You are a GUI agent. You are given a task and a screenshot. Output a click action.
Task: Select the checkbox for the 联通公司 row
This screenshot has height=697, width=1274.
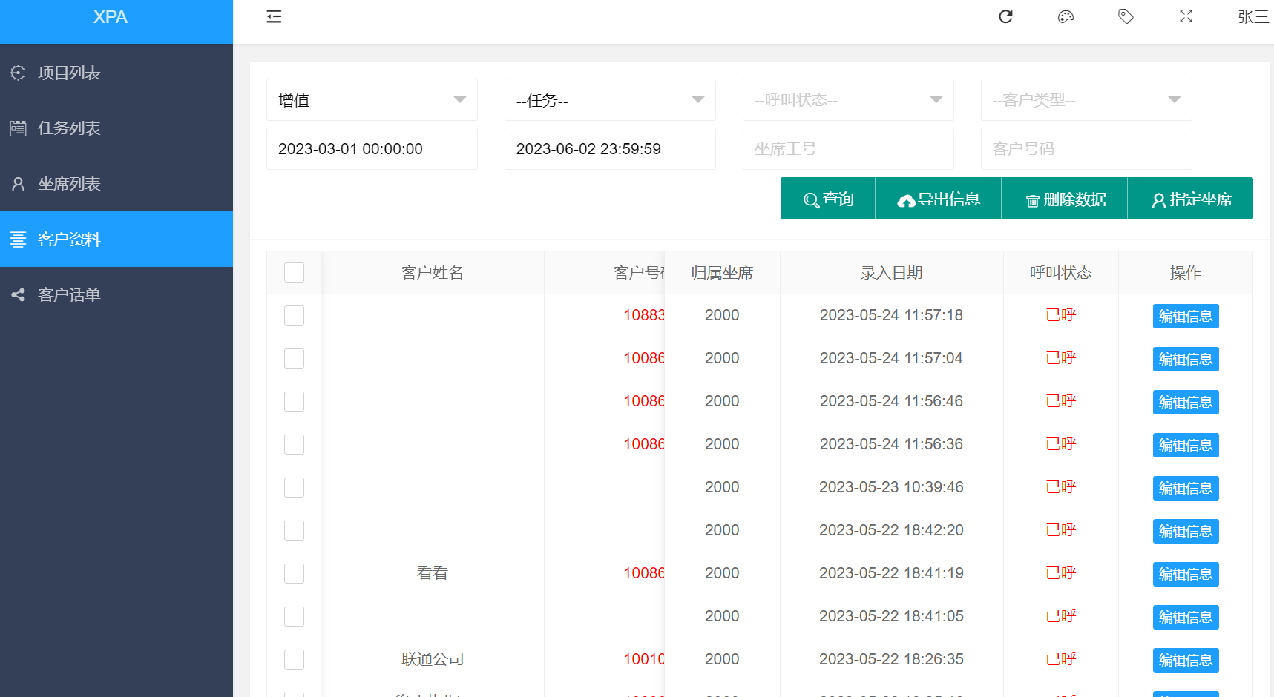[x=294, y=660]
